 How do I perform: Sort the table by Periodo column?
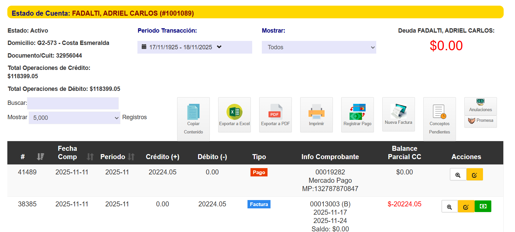pos(131,157)
